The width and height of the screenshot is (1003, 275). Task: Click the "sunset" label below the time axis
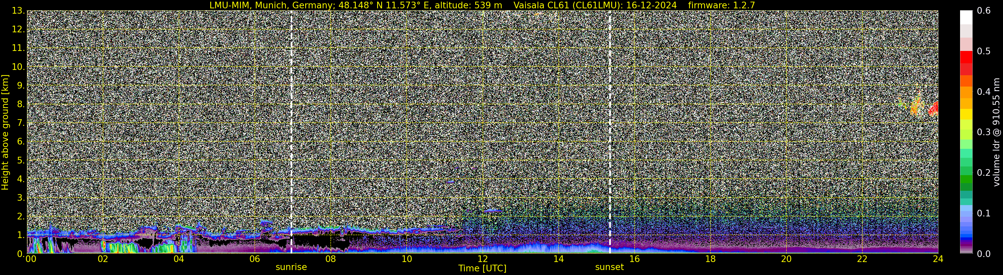[609, 267]
